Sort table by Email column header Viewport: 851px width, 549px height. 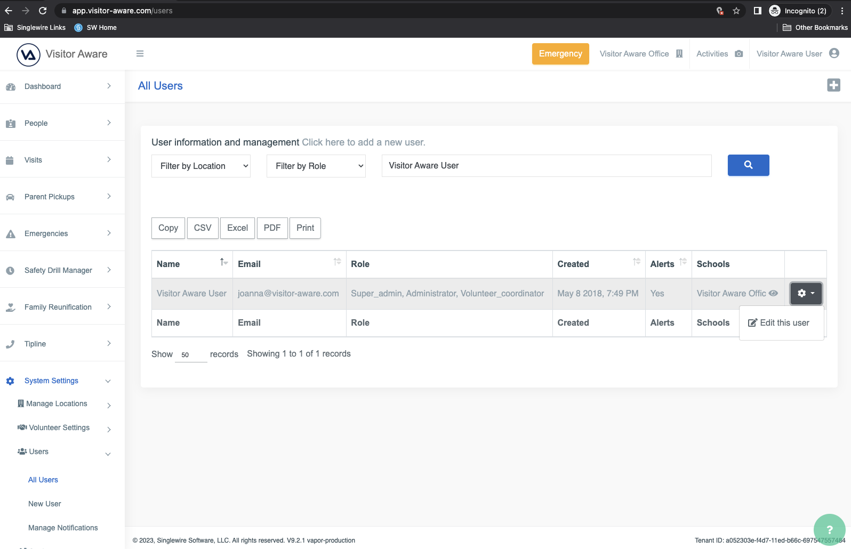point(290,264)
